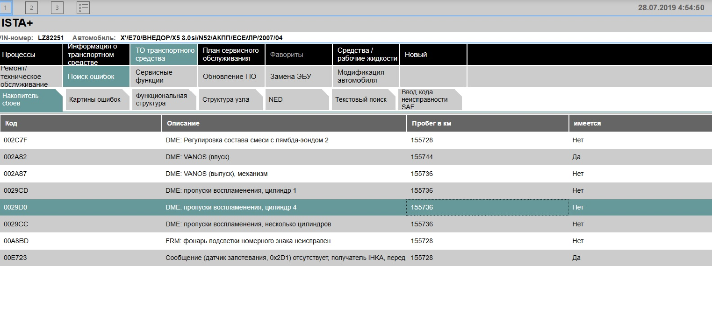This screenshot has height=315, width=712.
Task: Switch to Функциональная структура tab
Action: point(164,99)
